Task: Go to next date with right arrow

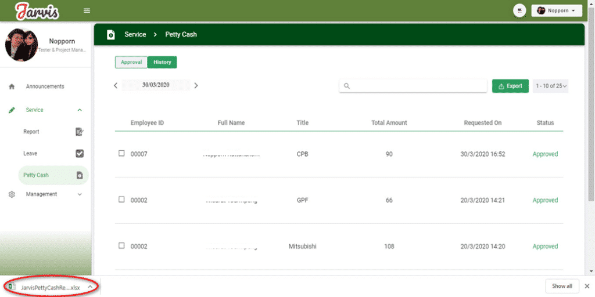Action: click(x=196, y=86)
